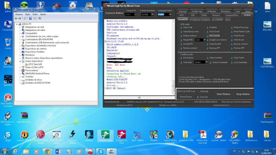Click the Phone Pinouts button
The height and width of the screenshot is (155, 276).
[x=186, y=97]
